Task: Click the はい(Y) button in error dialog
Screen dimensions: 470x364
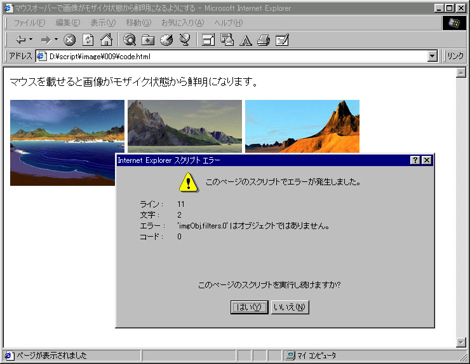Action: coord(249,307)
